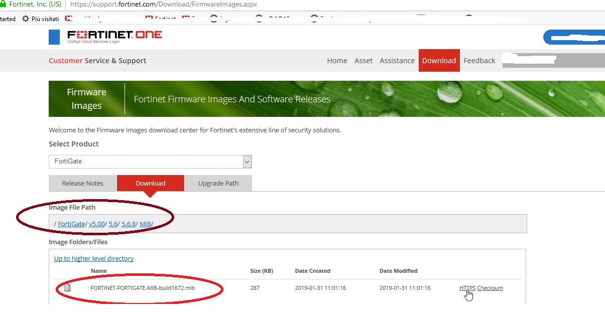605x325 pixels.
Task: Switch to the Upgrade Path tab
Action: coord(218,183)
